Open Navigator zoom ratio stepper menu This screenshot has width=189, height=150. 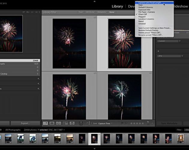(x=39, y=12)
